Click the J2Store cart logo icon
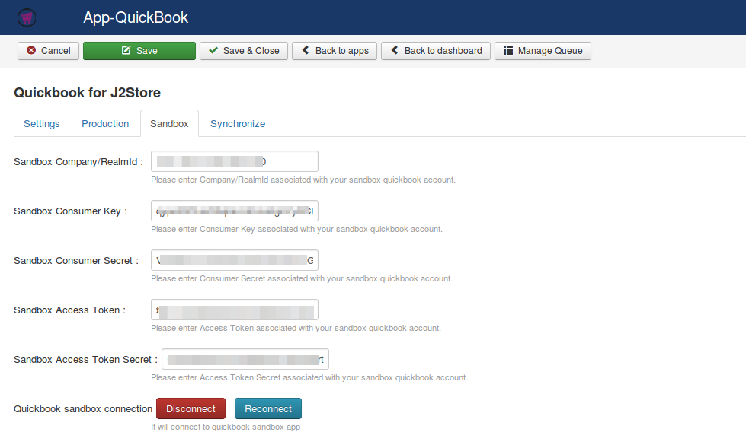This screenshot has height=448, width=746. pos(27,17)
